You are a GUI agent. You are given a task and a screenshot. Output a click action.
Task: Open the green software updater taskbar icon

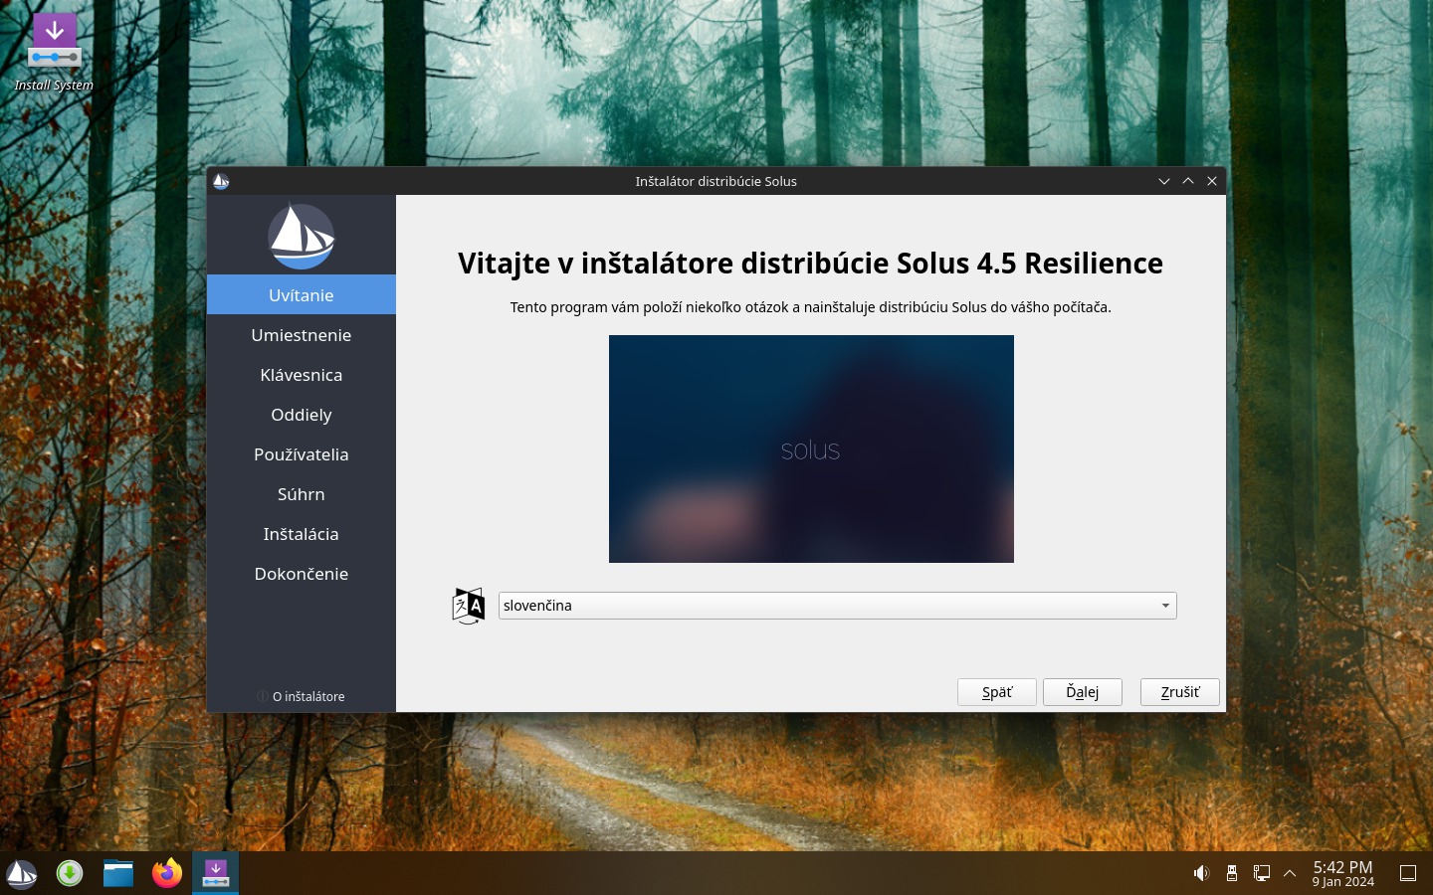[70, 874]
